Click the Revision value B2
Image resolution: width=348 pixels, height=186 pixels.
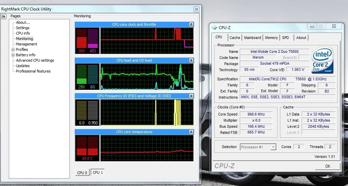(x=326, y=91)
